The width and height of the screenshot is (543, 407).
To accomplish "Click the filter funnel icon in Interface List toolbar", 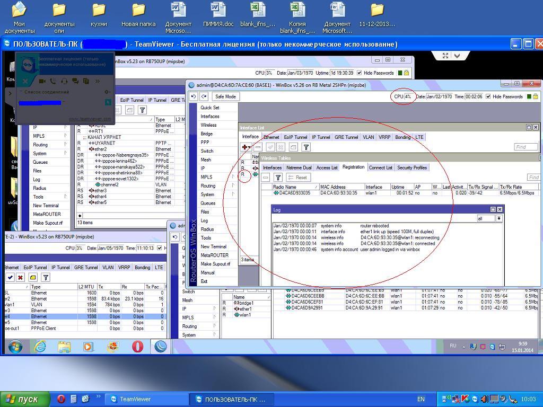I will pos(306,147).
